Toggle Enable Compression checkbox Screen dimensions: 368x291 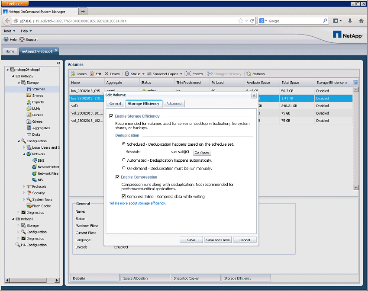pyautogui.click(x=117, y=177)
